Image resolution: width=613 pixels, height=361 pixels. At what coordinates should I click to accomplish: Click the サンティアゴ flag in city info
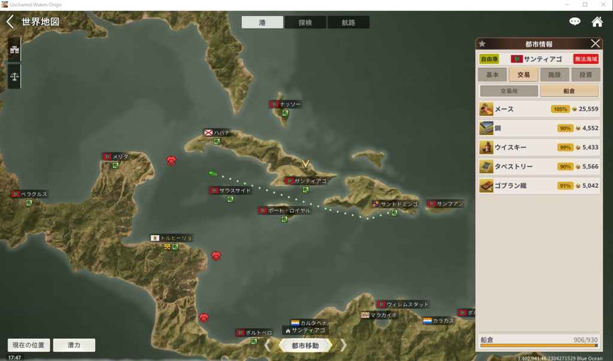tap(517, 59)
